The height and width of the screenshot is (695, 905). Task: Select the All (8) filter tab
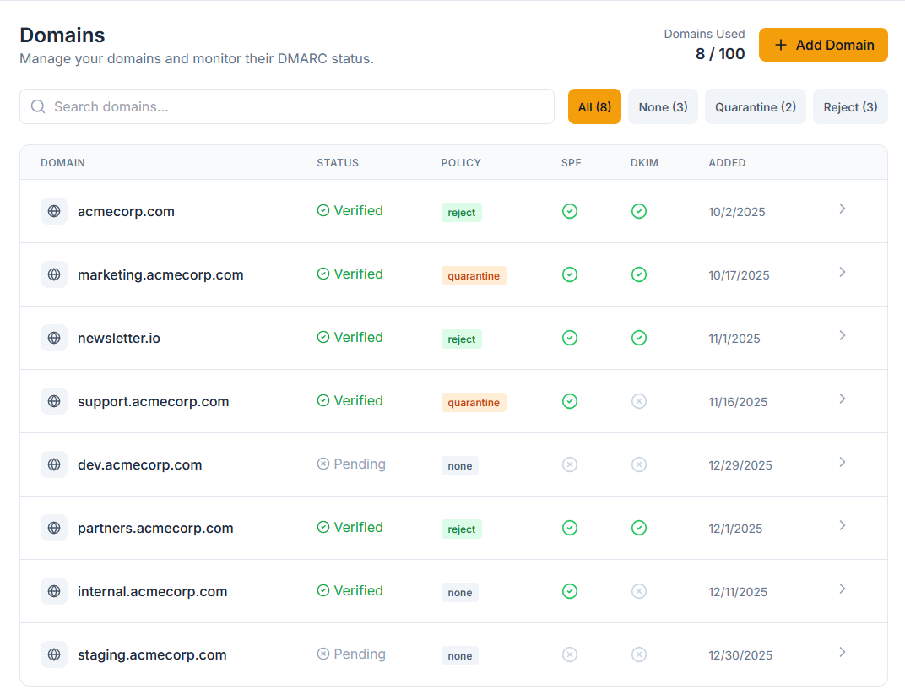(x=594, y=106)
